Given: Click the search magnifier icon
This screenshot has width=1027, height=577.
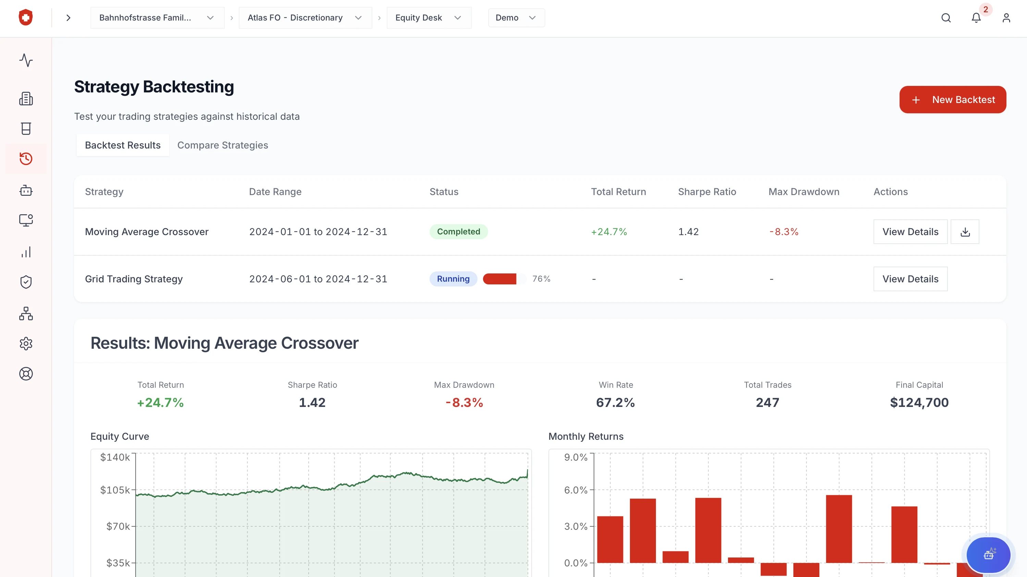Looking at the screenshot, I should pyautogui.click(x=946, y=18).
